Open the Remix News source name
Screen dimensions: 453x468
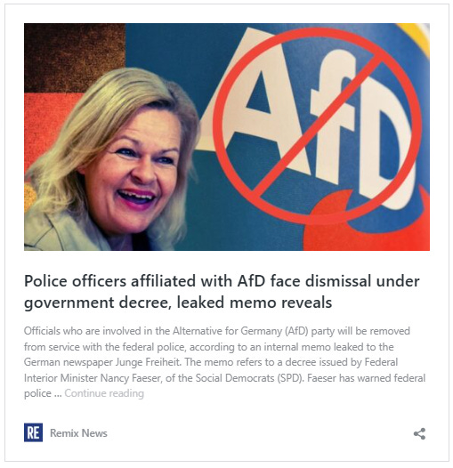(78, 432)
